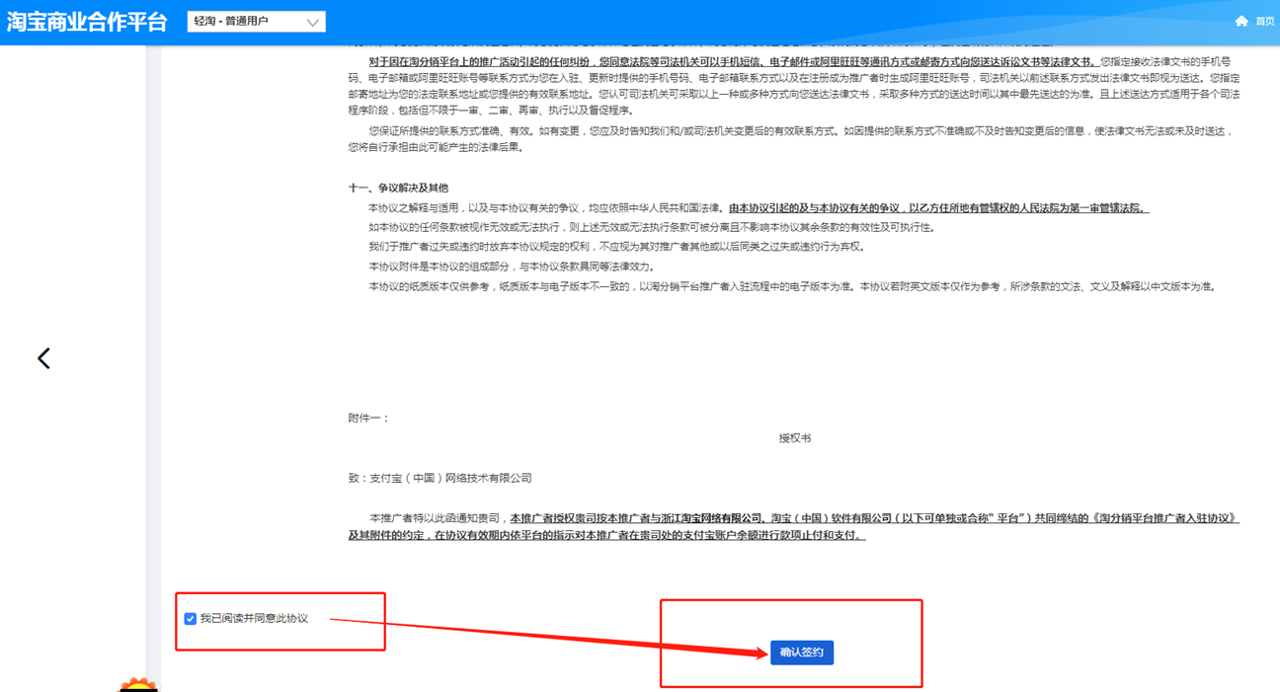Click the line starting 本协议之解释与适用
This screenshot has height=692, width=1280.
(x=760, y=208)
